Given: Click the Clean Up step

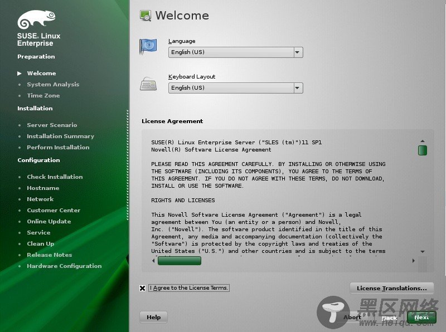Looking at the screenshot, I should pyautogui.click(x=40, y=243).
